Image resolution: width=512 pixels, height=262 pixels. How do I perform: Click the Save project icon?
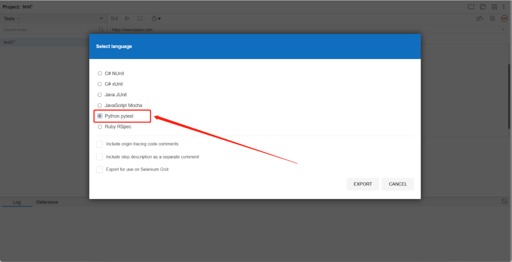(494, 7)
